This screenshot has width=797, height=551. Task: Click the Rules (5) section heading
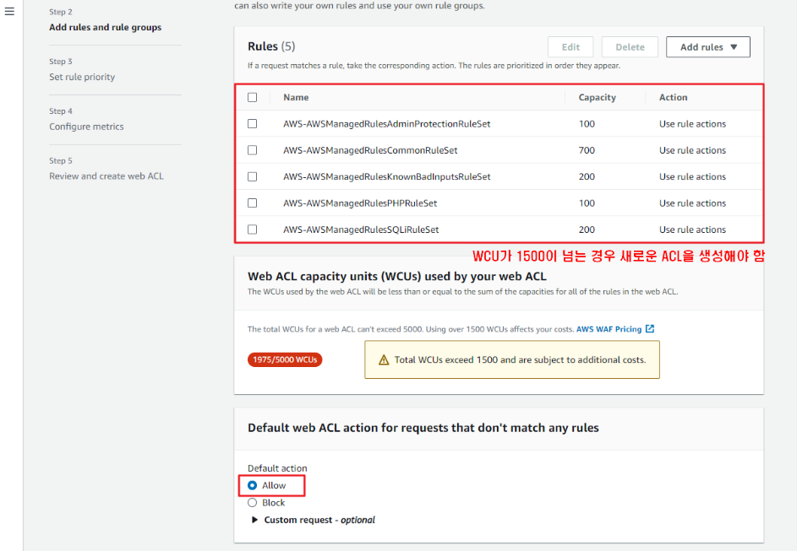click(x=271, y=46)
